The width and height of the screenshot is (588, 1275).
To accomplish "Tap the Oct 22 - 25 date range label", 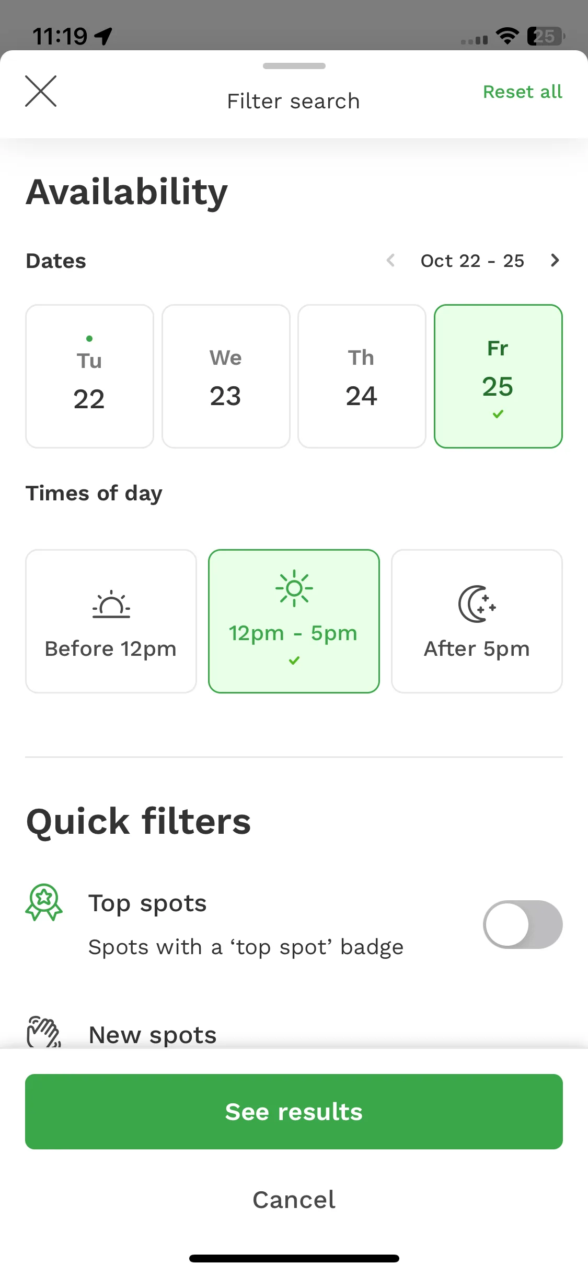I will click(x=472, y=261).
